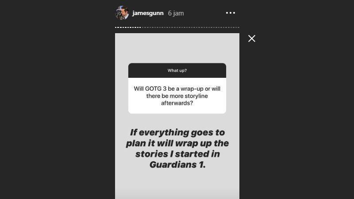Click the white question sticker card body
The height and width of the screenshot is (199, 354).
coord(177,96)
